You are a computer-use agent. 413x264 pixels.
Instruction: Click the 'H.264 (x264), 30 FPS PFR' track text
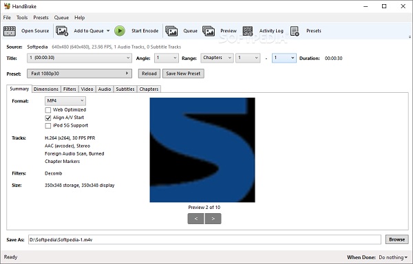pos(70,138)
